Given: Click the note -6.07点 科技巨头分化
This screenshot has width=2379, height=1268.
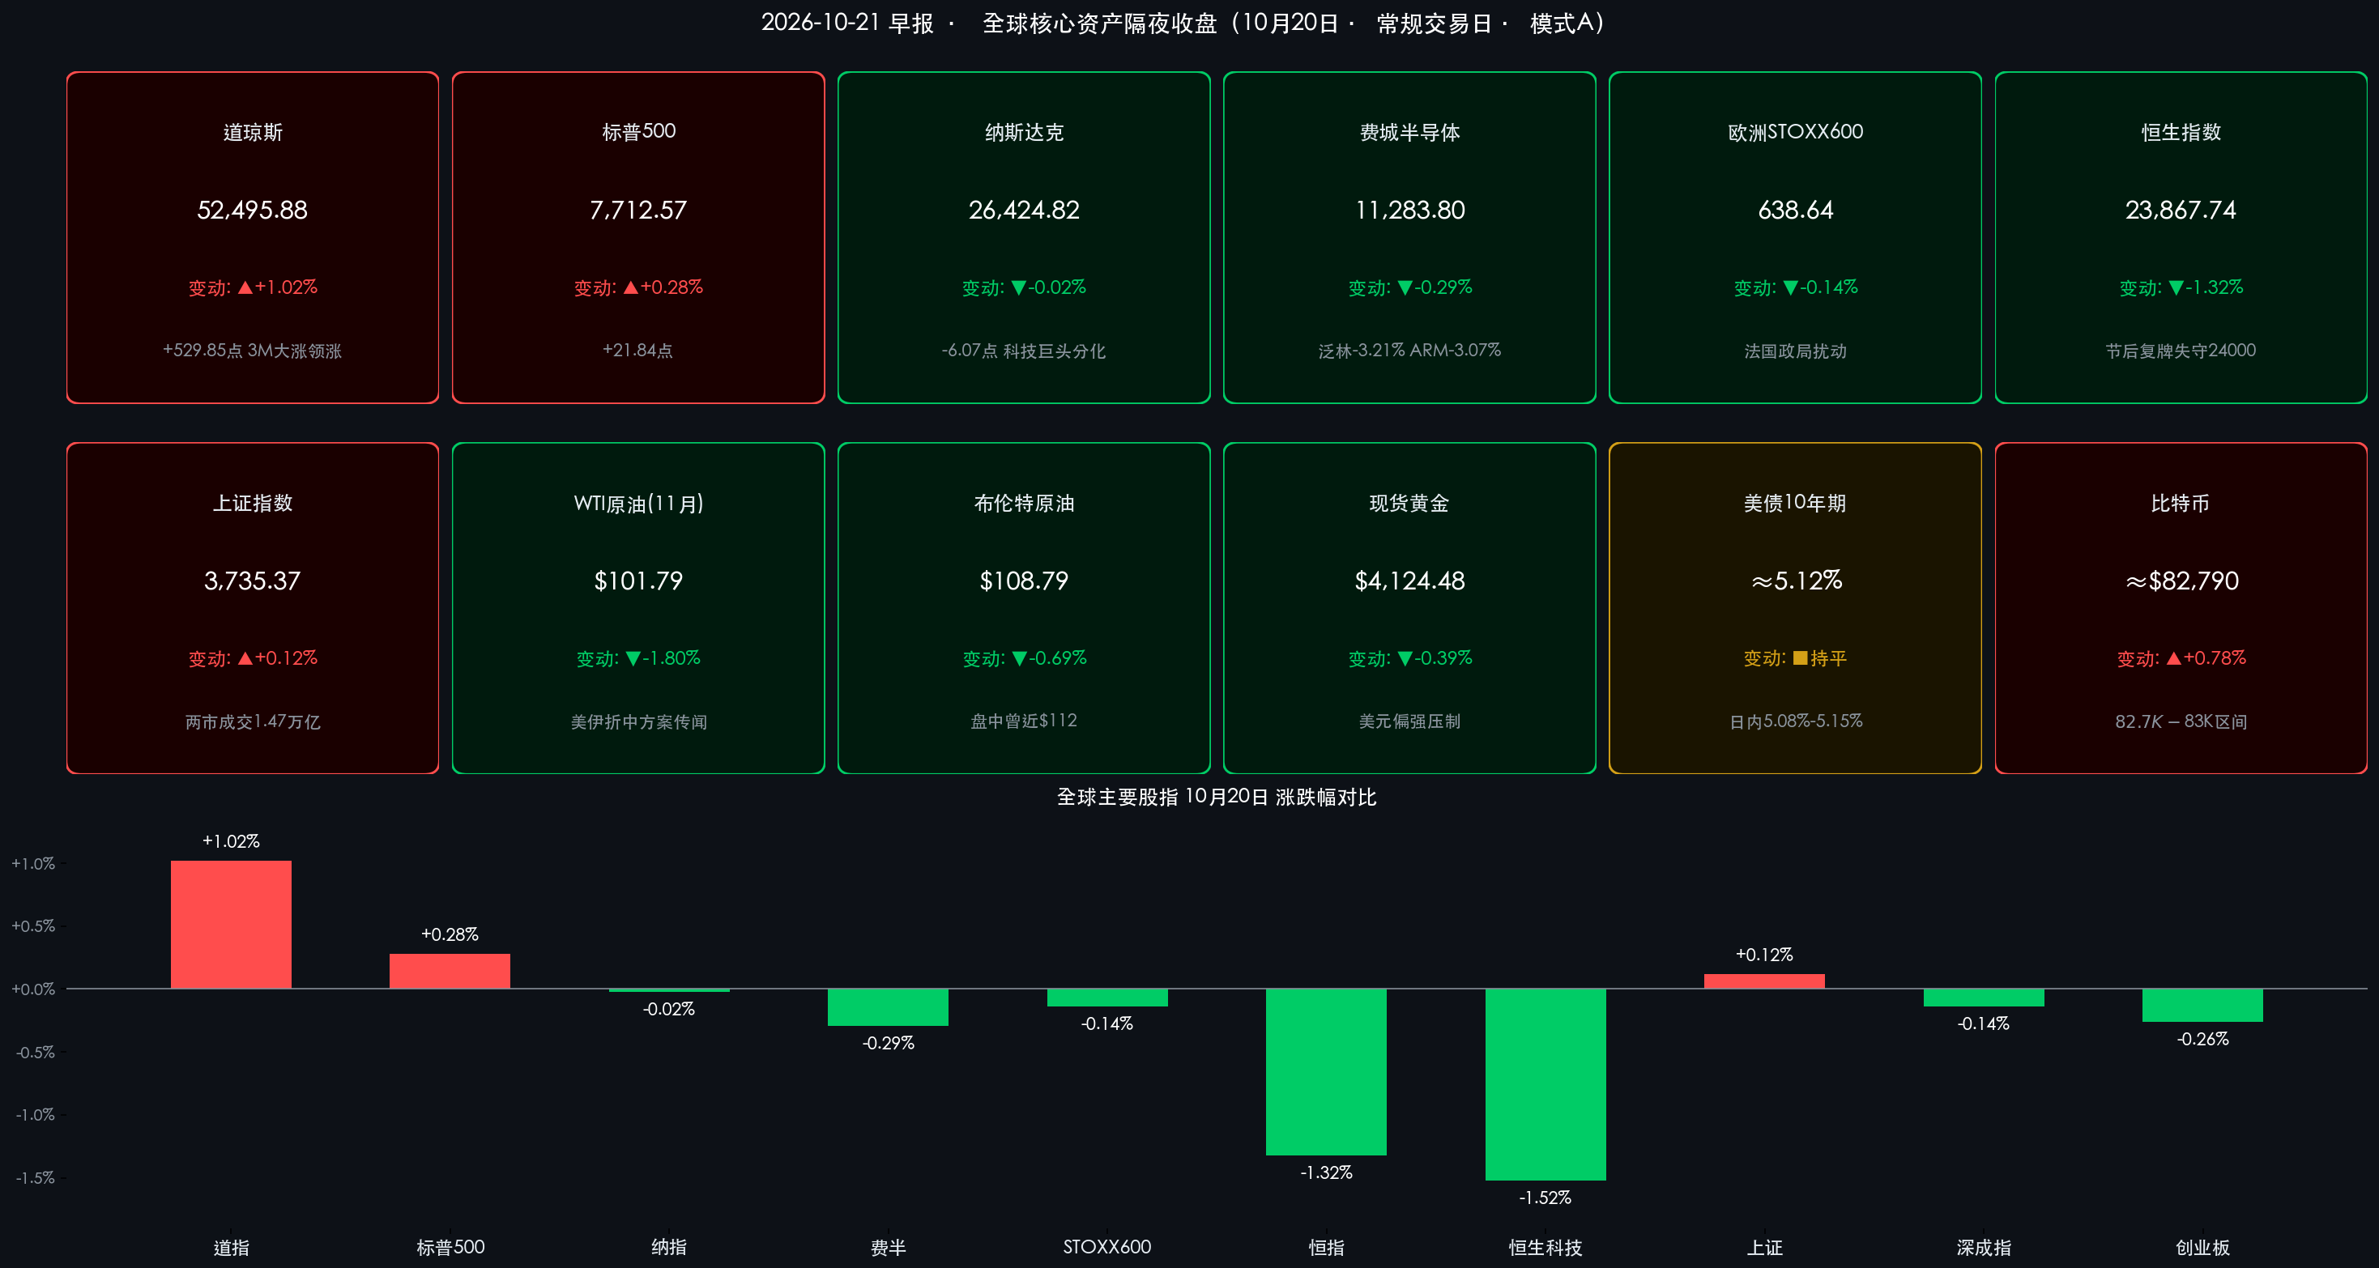Looking at the screenshot, I should click(1023, 351).
